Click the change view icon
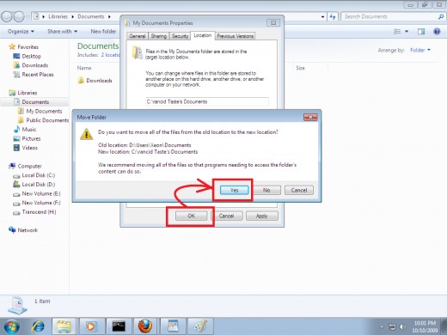447x335 pixels. coord(397,31)
